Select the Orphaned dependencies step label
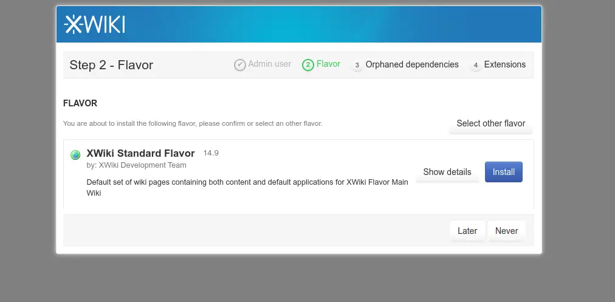Image resolution: width=615 pixels, height=302 pixels. coord(412,64)
